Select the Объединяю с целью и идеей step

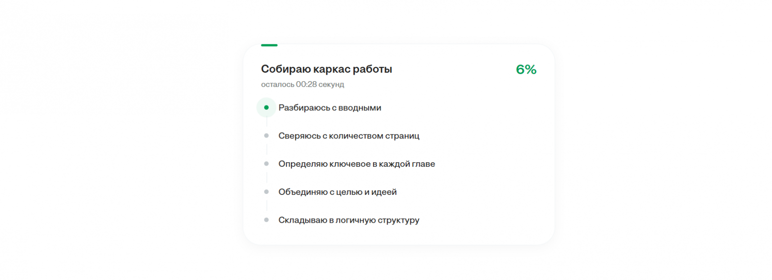coord(338,192)
